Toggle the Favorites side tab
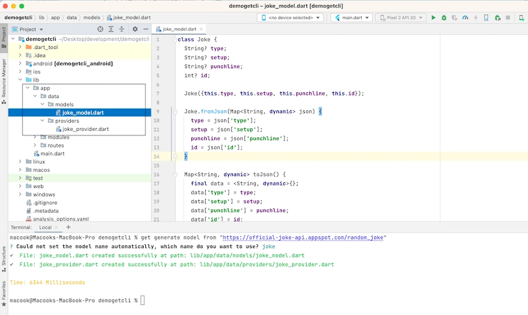This screenshot has width=528, height=315. click(x=4, y=293)
